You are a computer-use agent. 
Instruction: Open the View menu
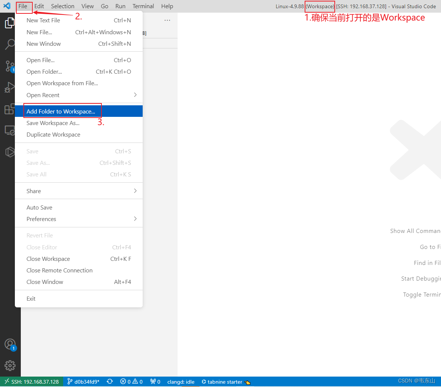(x=87, y=6)
